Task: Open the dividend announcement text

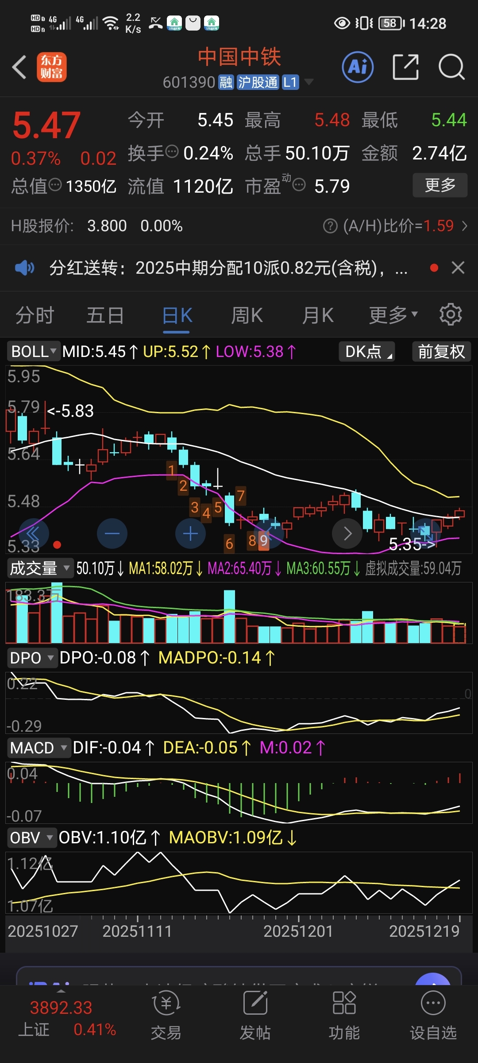Action: [x=228, y=268]
